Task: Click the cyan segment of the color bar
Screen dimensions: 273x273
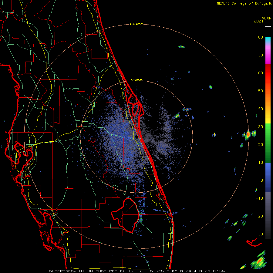Action: tap(268, 40)
